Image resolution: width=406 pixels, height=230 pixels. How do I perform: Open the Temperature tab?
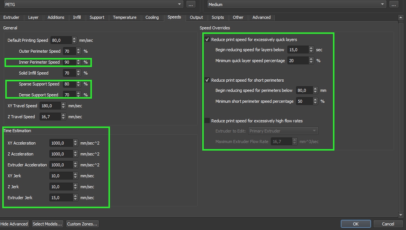125,17
